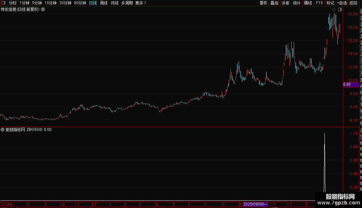Toggle the left sidebar panel icon

click(x=4, y=3)
